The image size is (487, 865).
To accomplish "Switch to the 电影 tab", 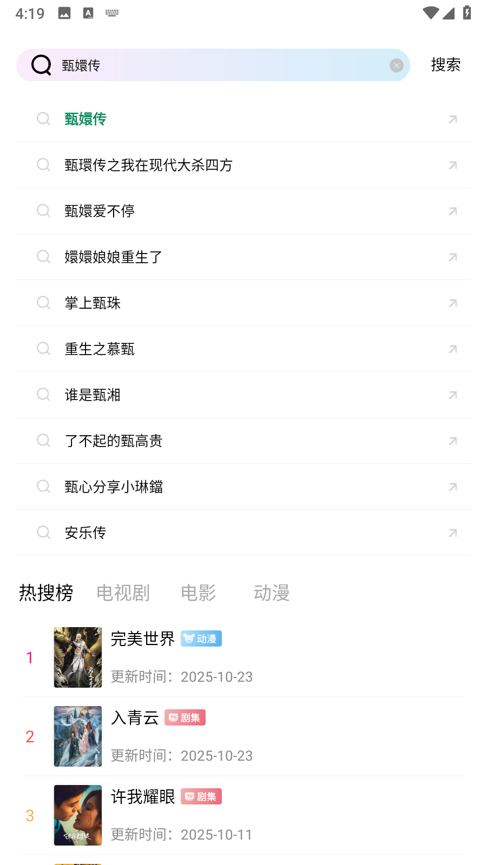I will click(x=198, y=593).
